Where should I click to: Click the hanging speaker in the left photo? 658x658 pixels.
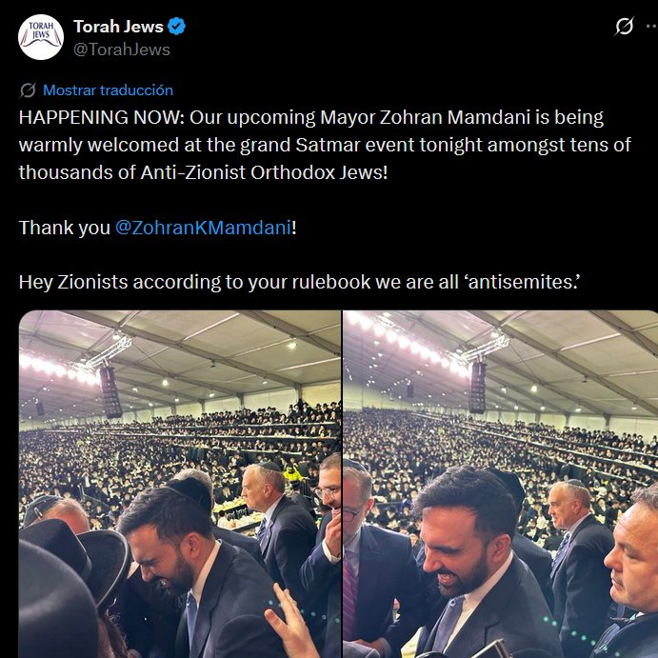pos(110,390)
